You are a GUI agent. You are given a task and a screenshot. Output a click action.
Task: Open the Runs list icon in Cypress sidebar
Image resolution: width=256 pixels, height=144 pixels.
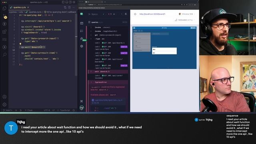pos(82,31)
